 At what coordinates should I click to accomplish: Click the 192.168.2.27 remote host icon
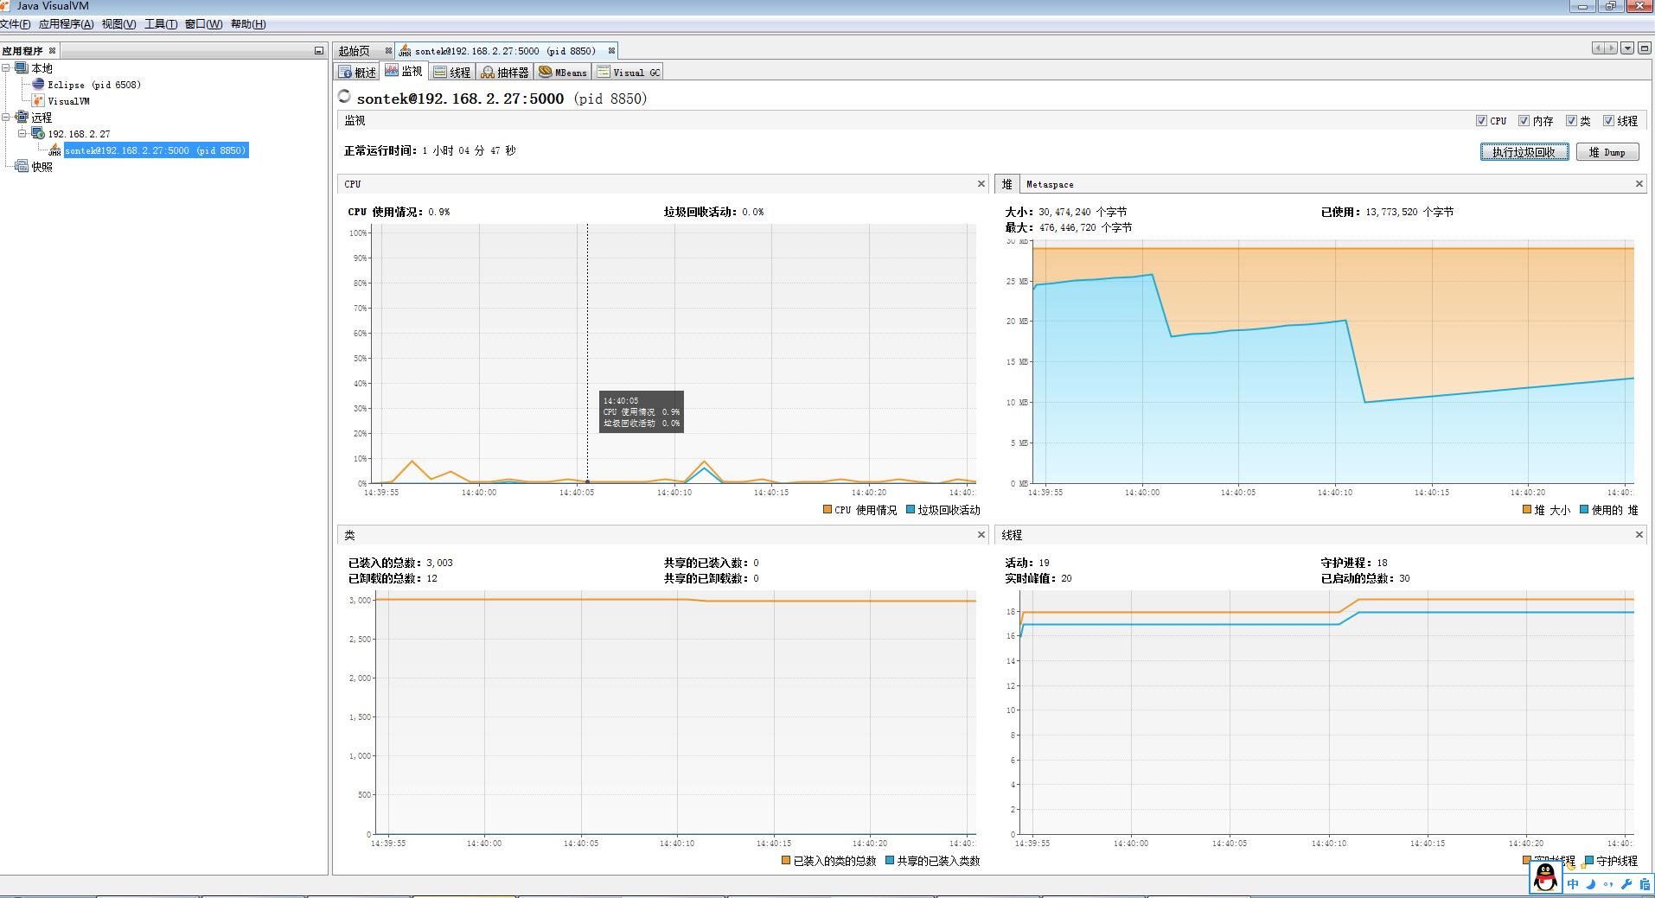pos(38,133)
